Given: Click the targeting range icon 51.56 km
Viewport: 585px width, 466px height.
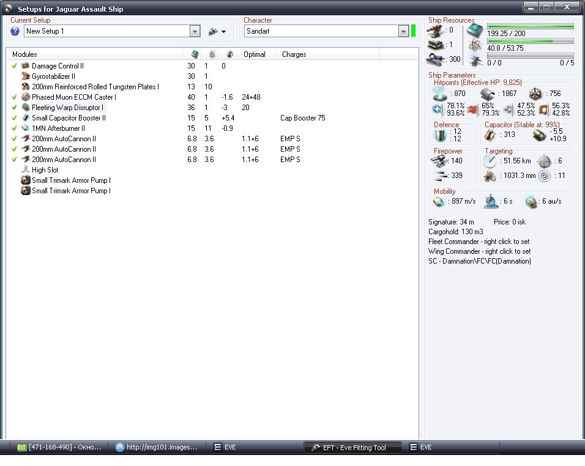Looking at the screenshot, I should (490, 161).
